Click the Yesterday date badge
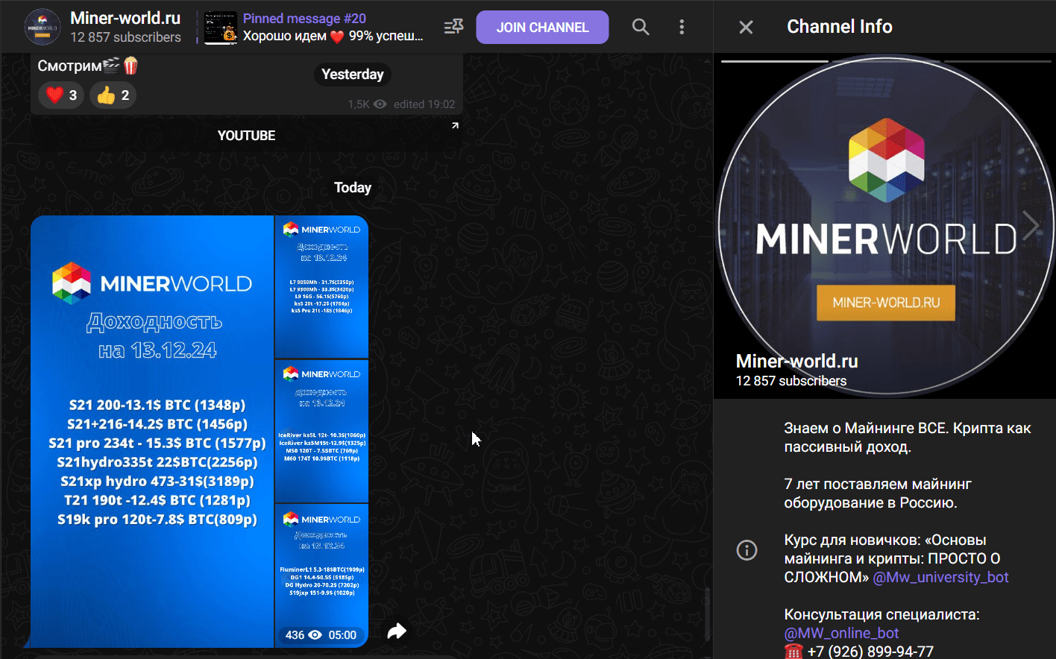 pos(352,75)
